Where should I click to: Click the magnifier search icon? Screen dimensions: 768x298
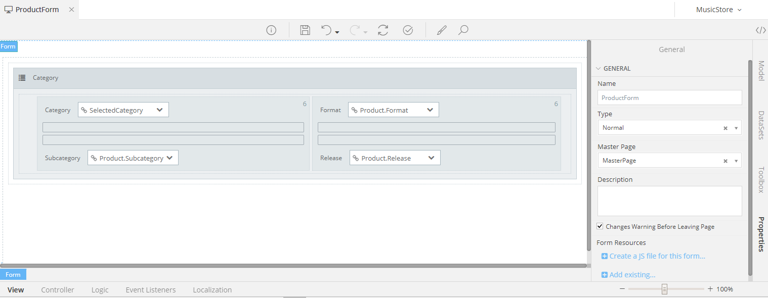point(463,30)
